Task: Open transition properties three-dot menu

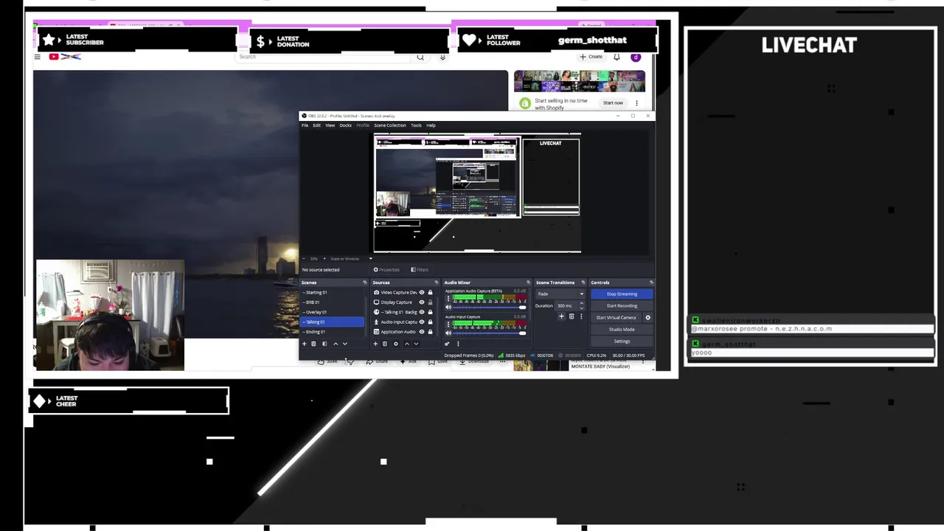Action: tap(581, 316)
